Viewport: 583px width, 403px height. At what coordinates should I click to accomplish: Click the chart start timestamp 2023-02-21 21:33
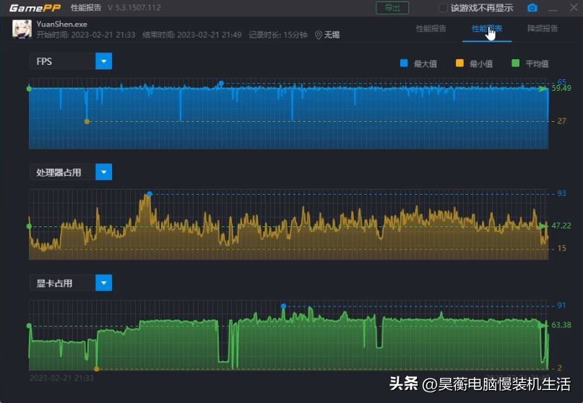tap(61, 378)
